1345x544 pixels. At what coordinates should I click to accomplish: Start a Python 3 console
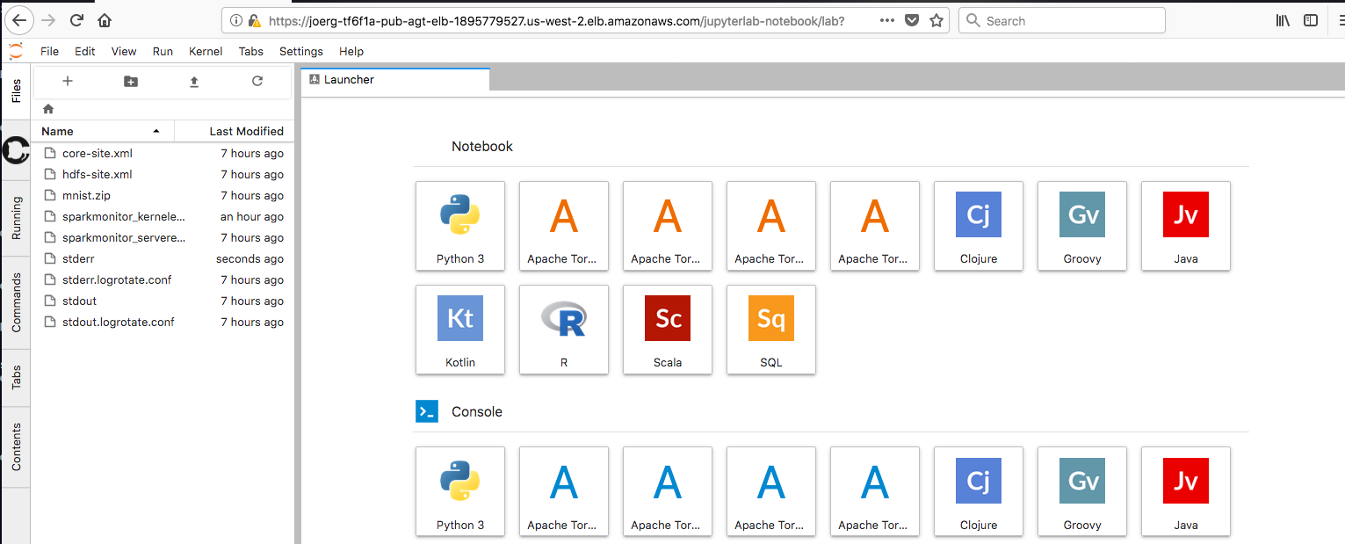click(x=460, y=491)
